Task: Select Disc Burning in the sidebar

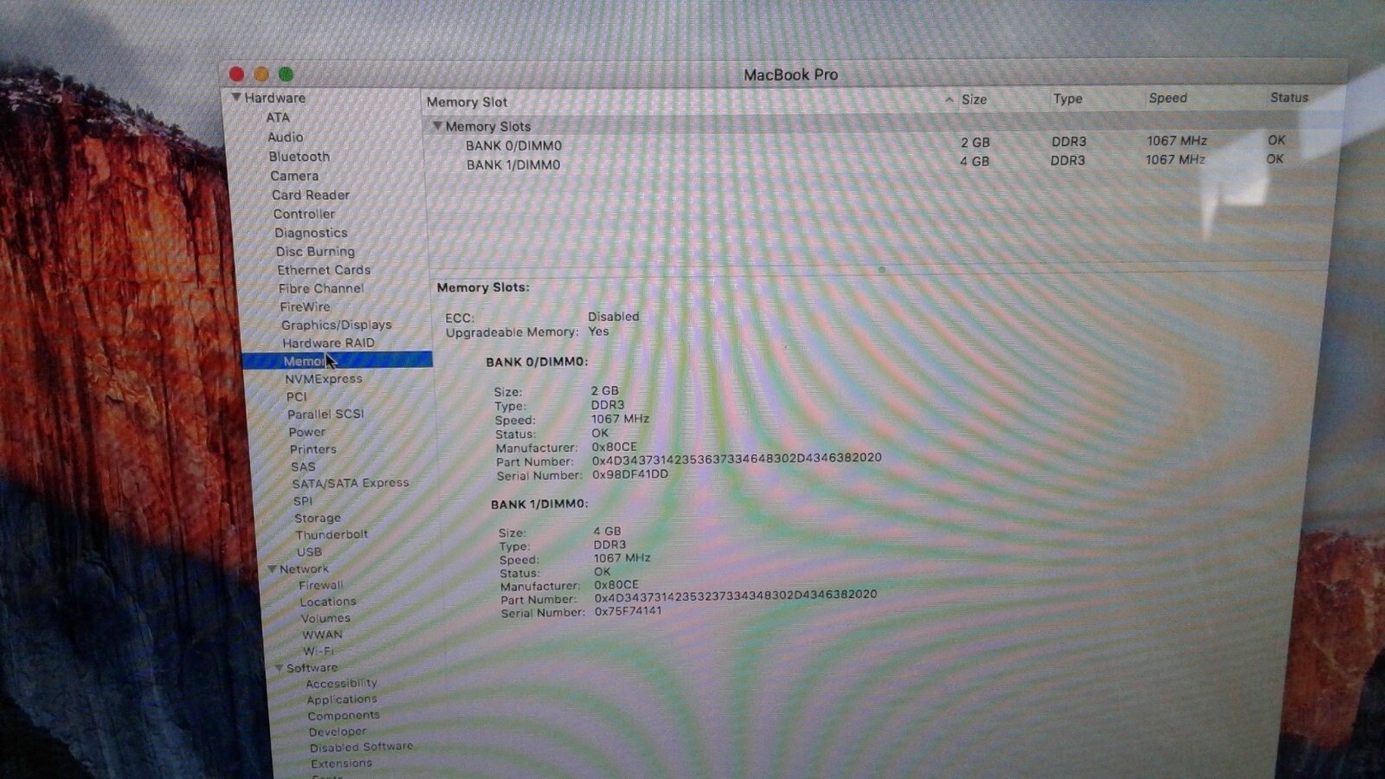Action: tap(315, 252)
